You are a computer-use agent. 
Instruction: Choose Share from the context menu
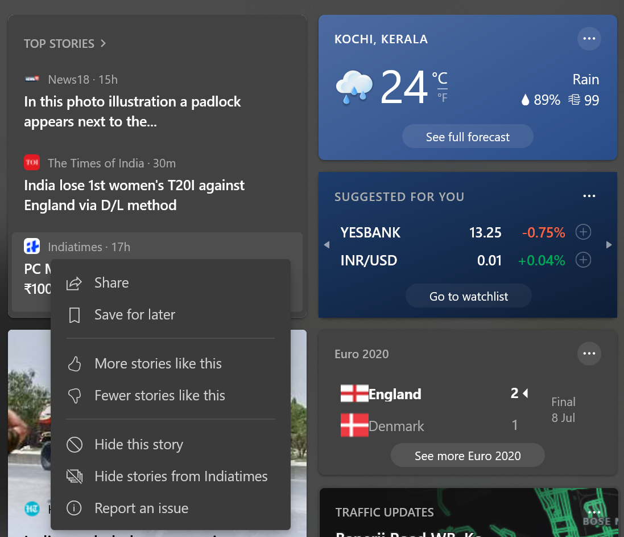point(170,283)
